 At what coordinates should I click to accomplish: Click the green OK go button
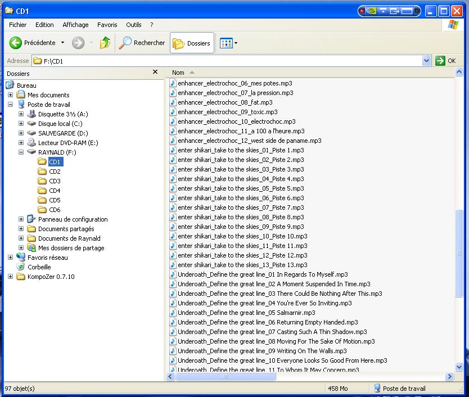[440, 61]
